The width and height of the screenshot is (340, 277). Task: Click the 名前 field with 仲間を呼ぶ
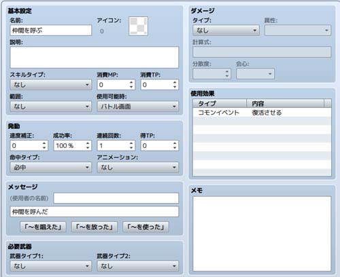[51, 31]
